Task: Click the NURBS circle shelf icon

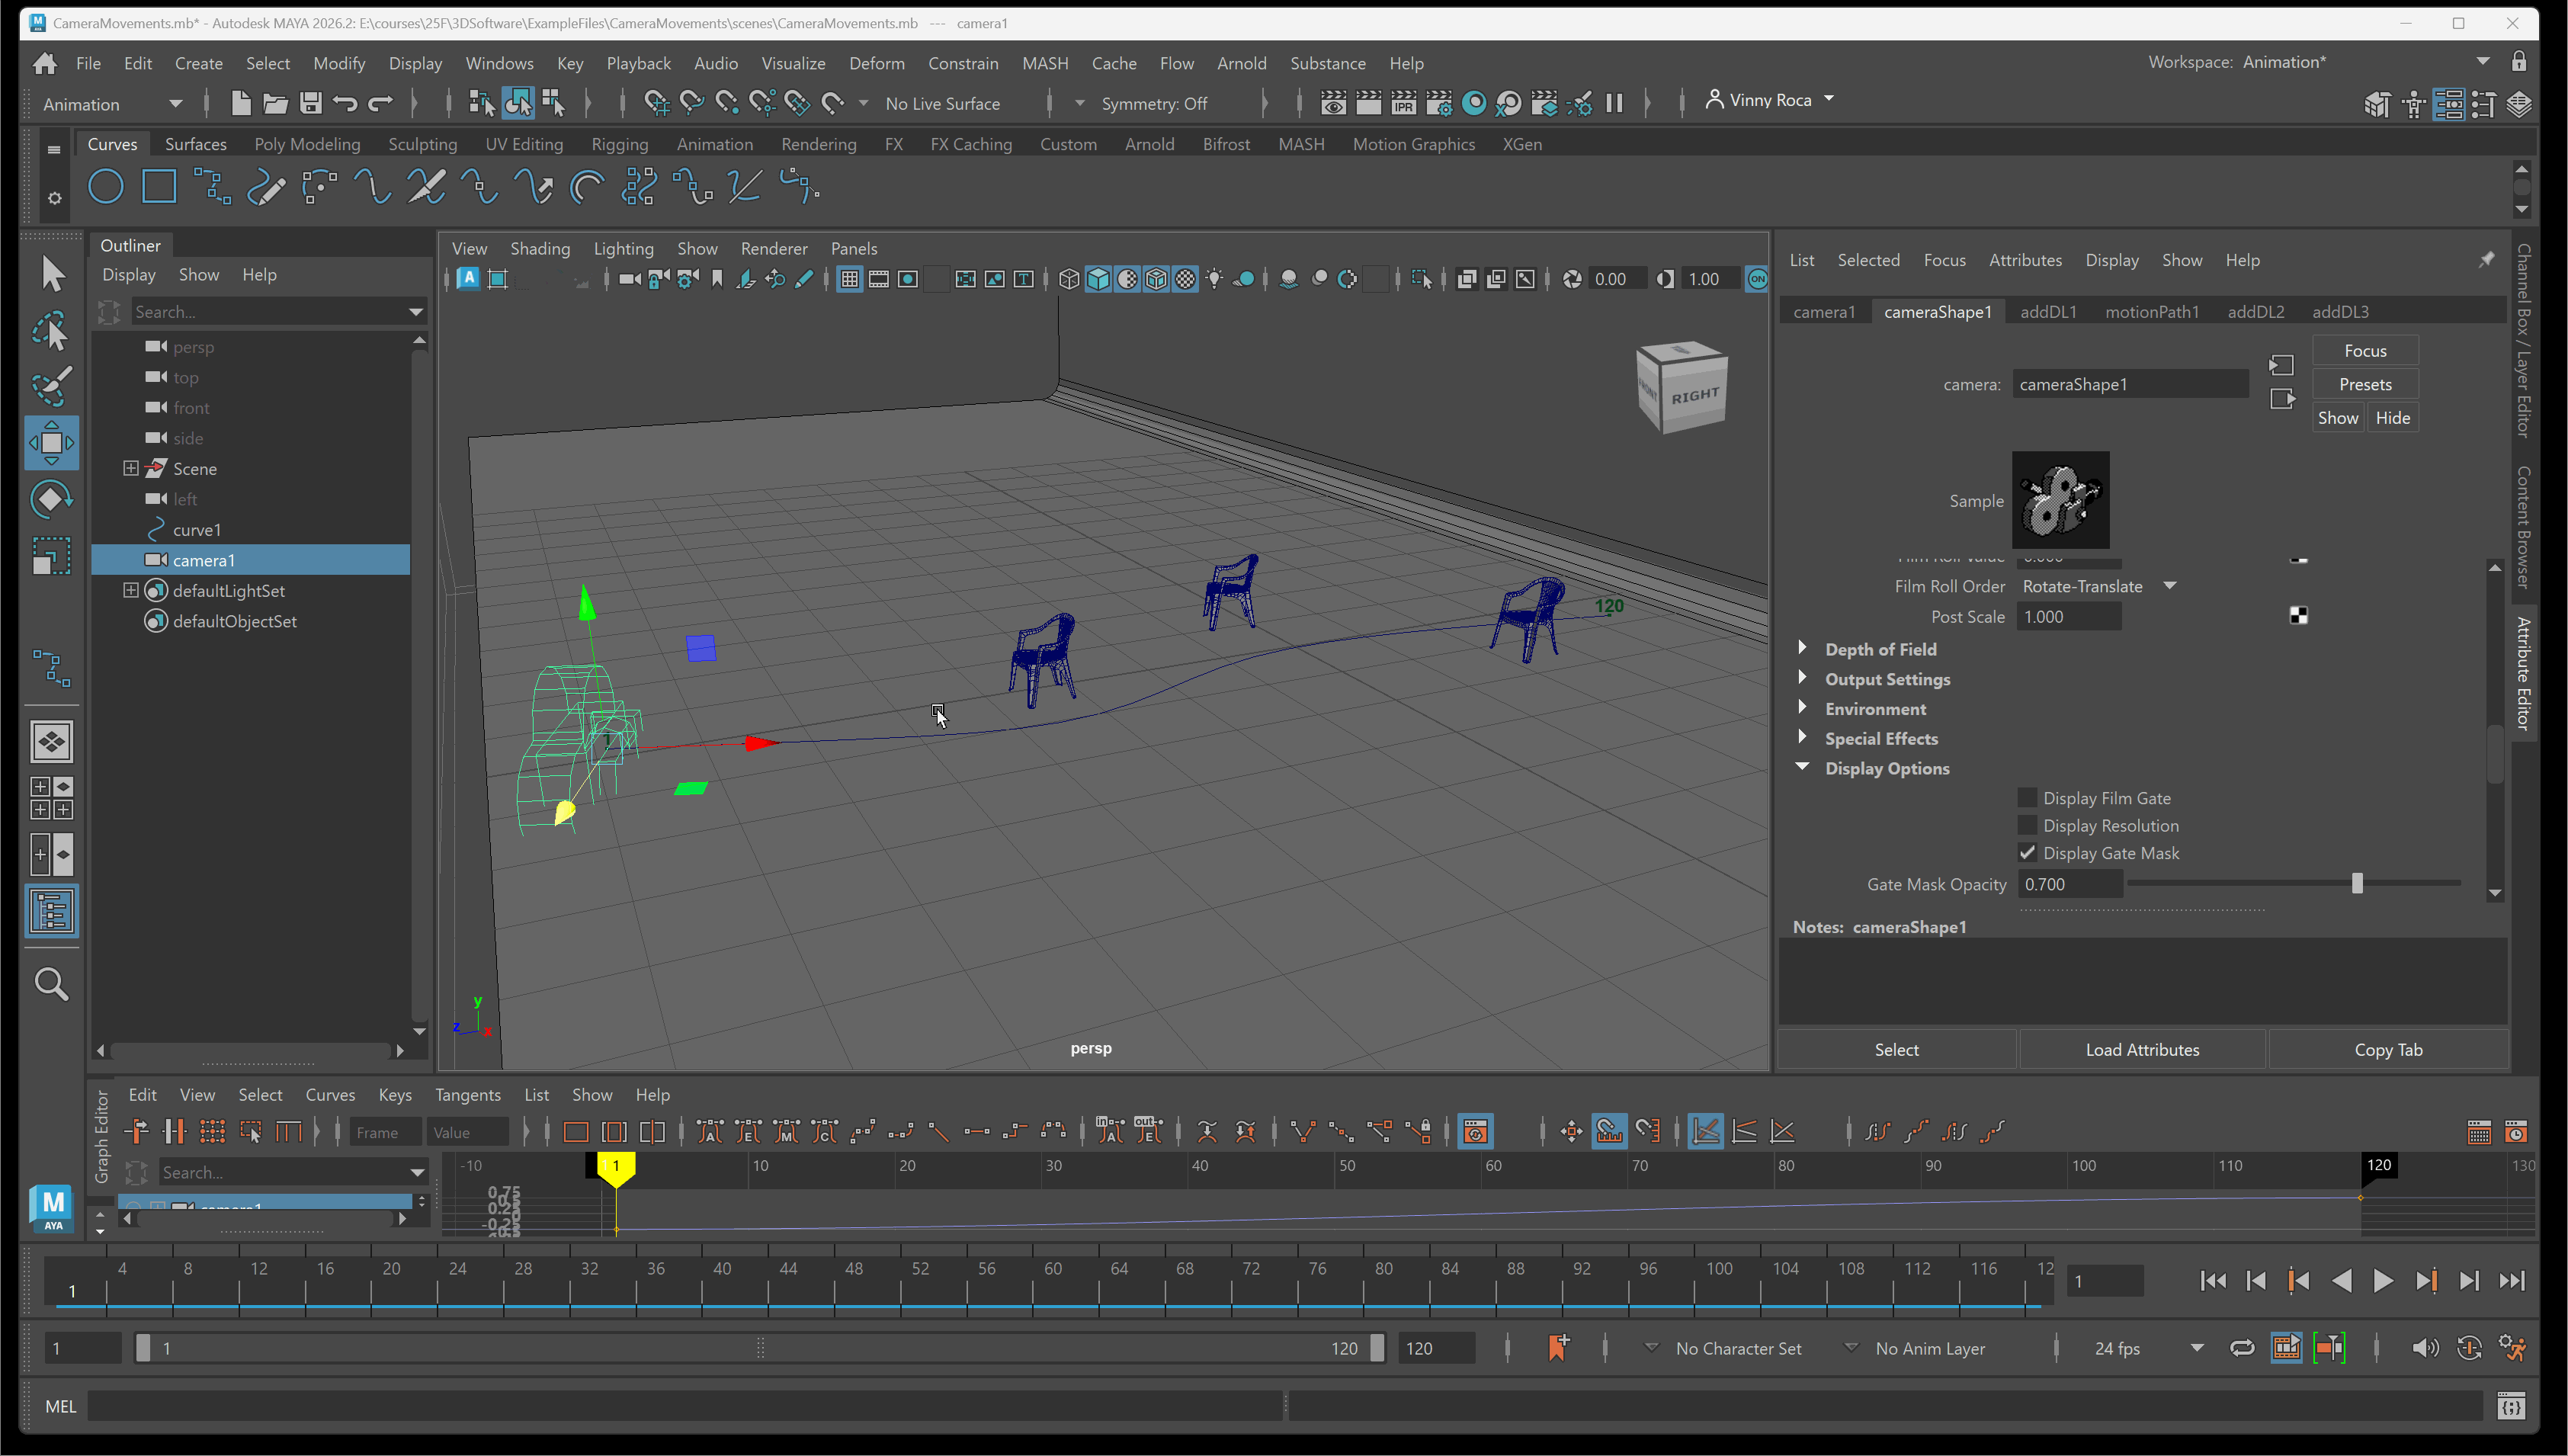Action: tap(106, 187)
